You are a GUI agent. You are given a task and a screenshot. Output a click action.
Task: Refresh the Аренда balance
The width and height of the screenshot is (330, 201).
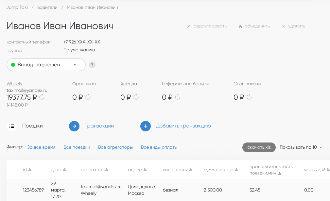click(x=136, y=97)
